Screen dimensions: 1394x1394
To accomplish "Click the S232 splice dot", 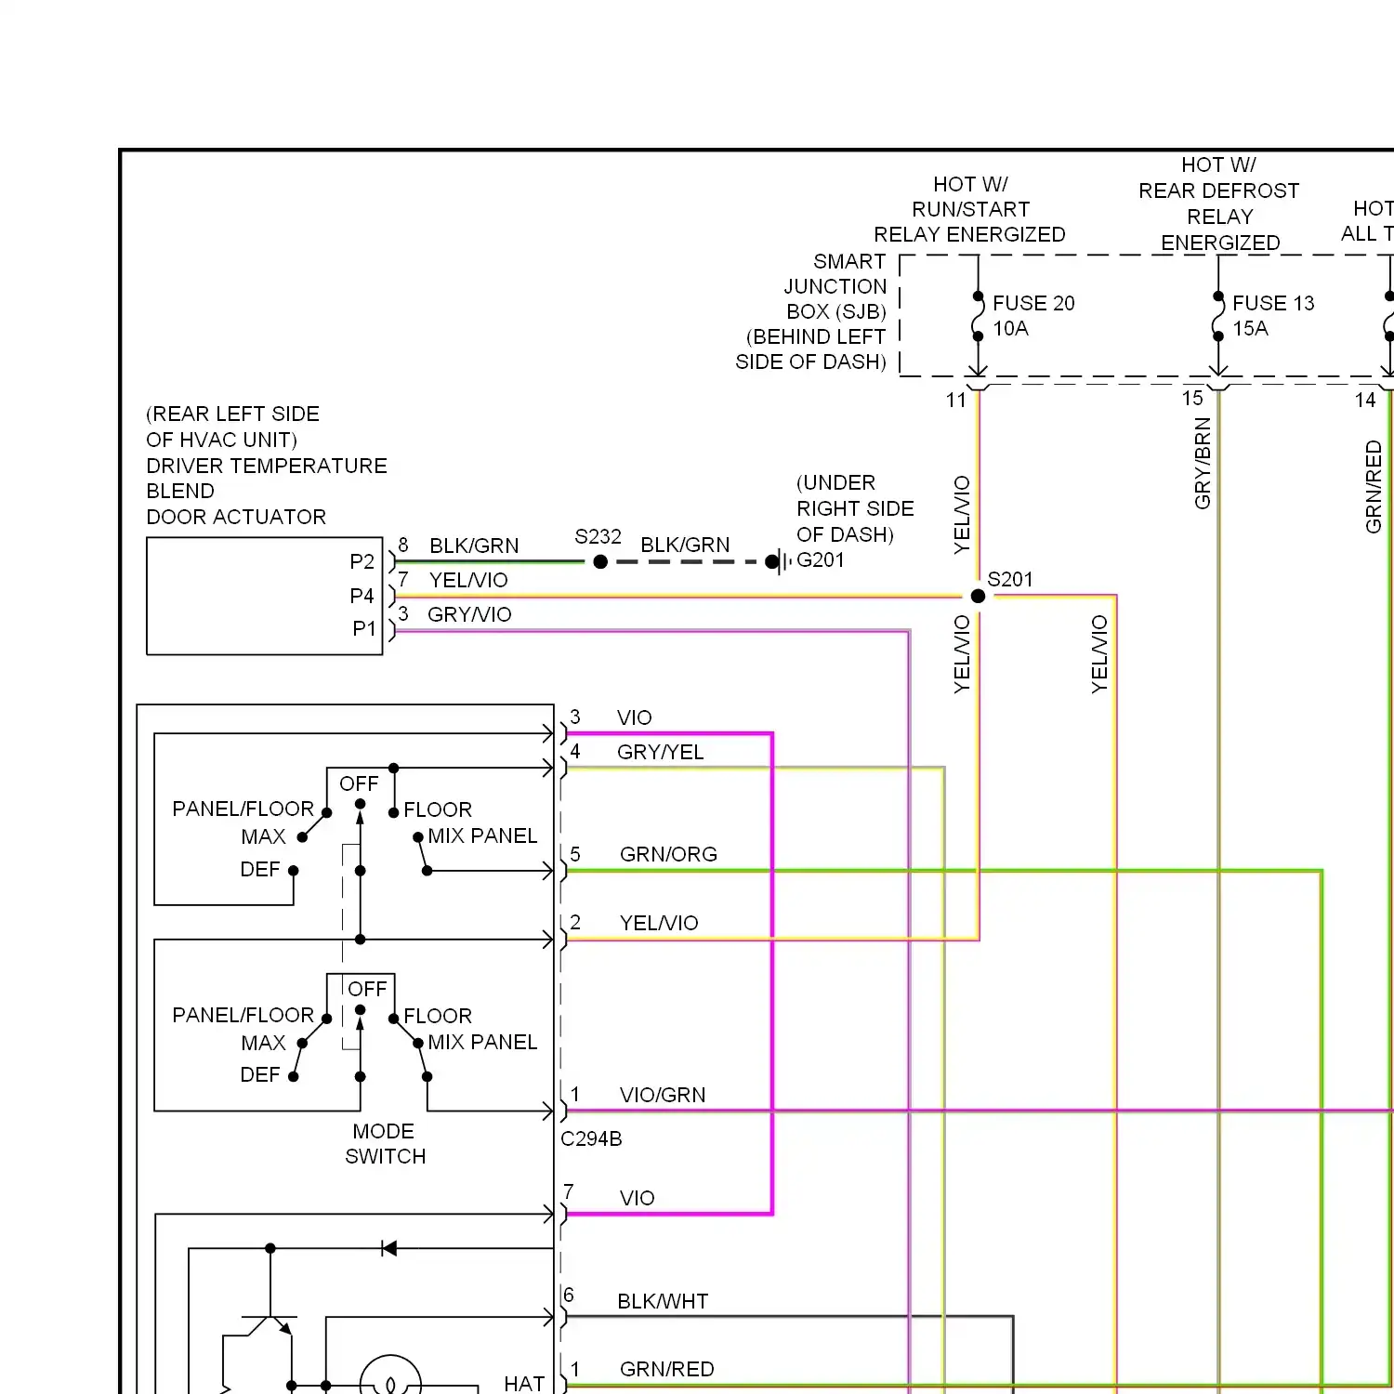I will (600, 561).
